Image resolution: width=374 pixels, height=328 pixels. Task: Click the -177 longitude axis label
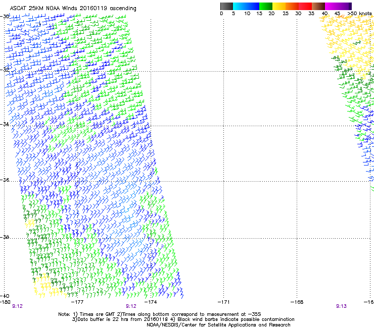(x=78, y=302)
